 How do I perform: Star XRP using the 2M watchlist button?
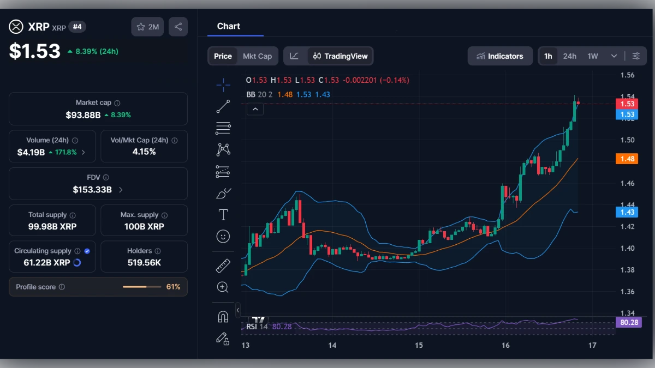click(x=147, y=26)
